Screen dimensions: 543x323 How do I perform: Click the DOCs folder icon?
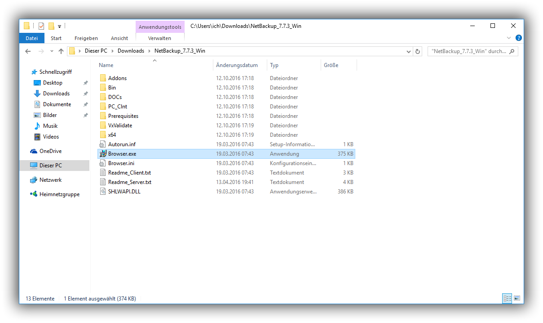click(103, 97)
